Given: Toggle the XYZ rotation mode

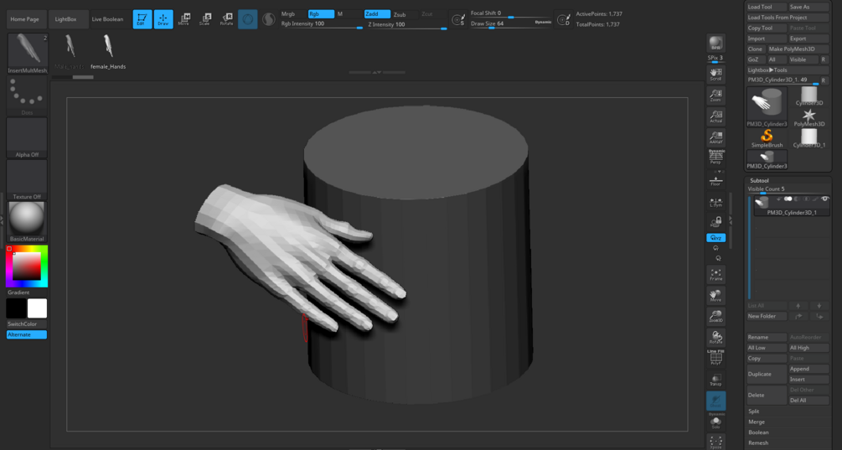Looking at the screenshot, I should pos(715,237).
